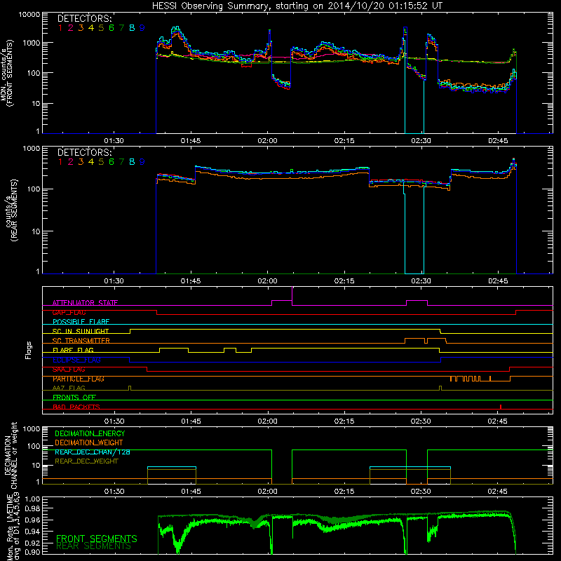Click the SC_TRANSMITTER flag label

[81, 341]
